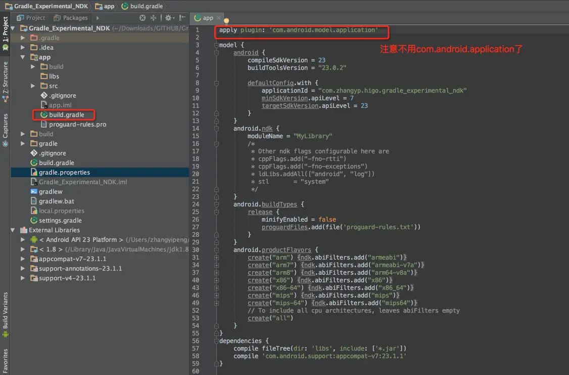Click the yellow intention lightbulb

tap(226, 21)
